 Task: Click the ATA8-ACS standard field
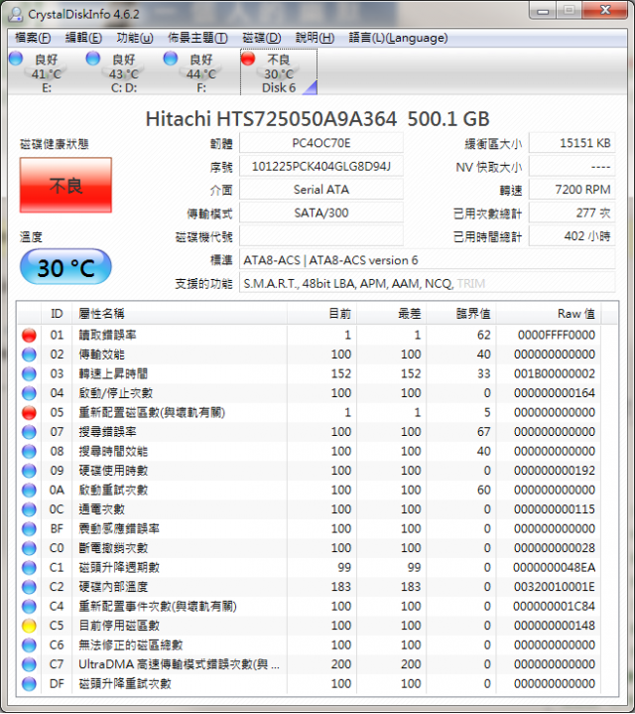click(x=427, y=260)
